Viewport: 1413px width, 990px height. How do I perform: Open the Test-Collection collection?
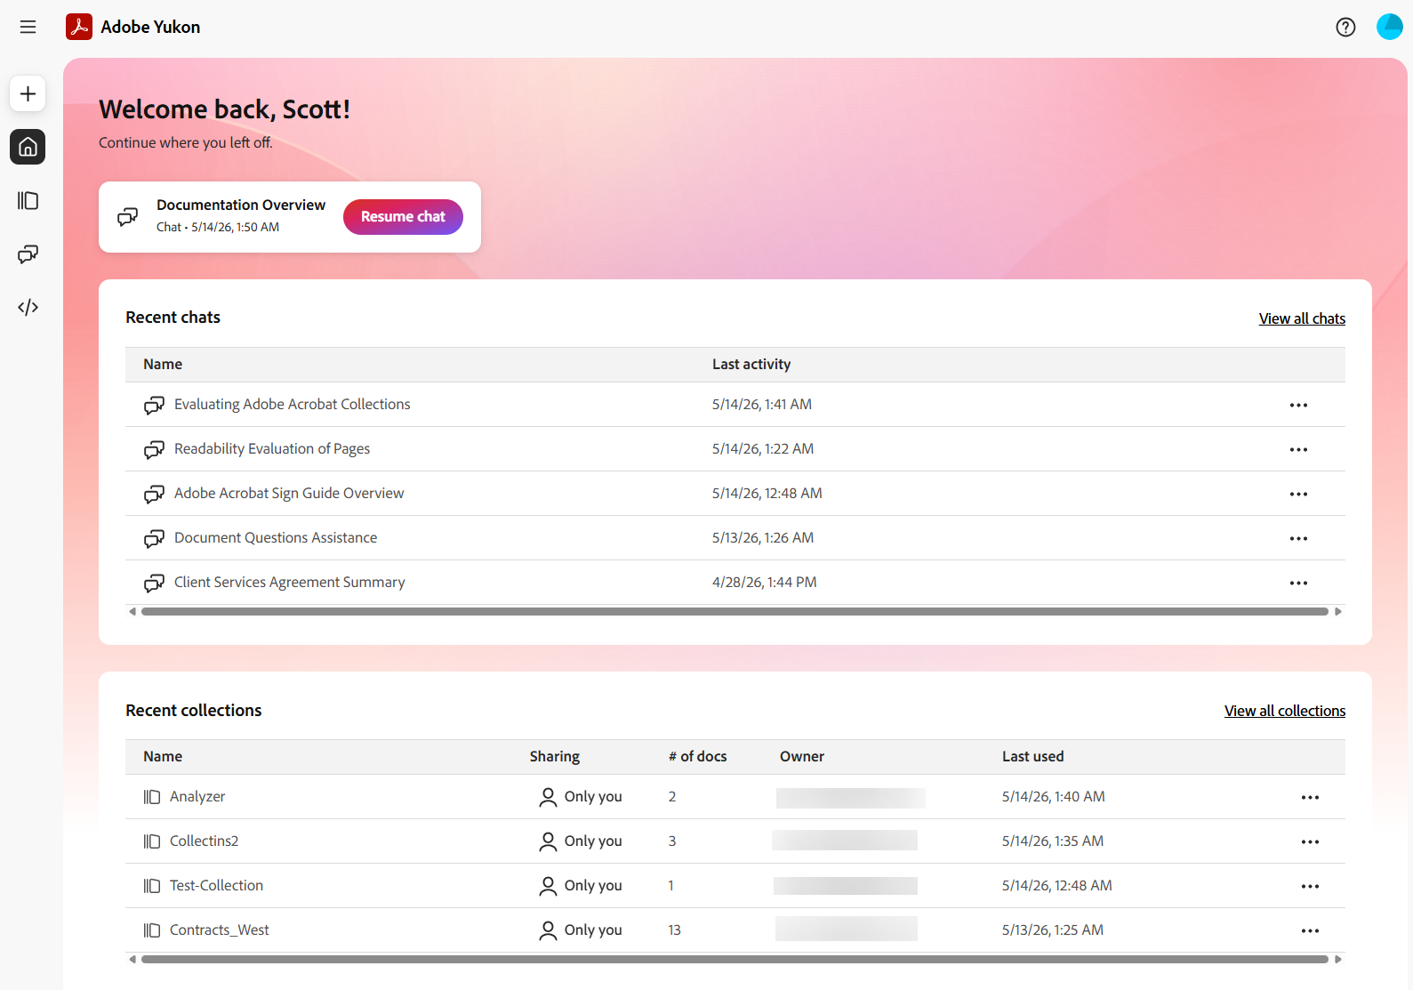coord(216,885)
